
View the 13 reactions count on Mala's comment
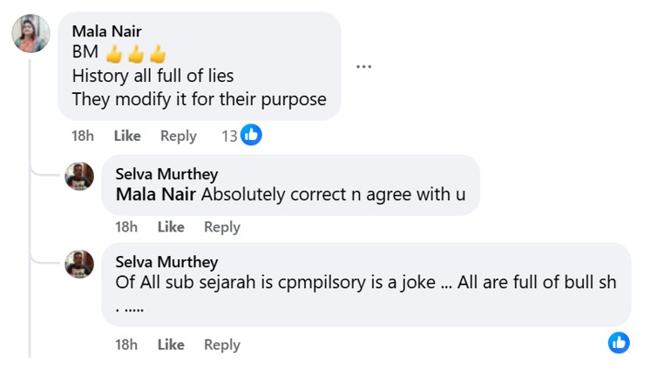pos(229,136)
